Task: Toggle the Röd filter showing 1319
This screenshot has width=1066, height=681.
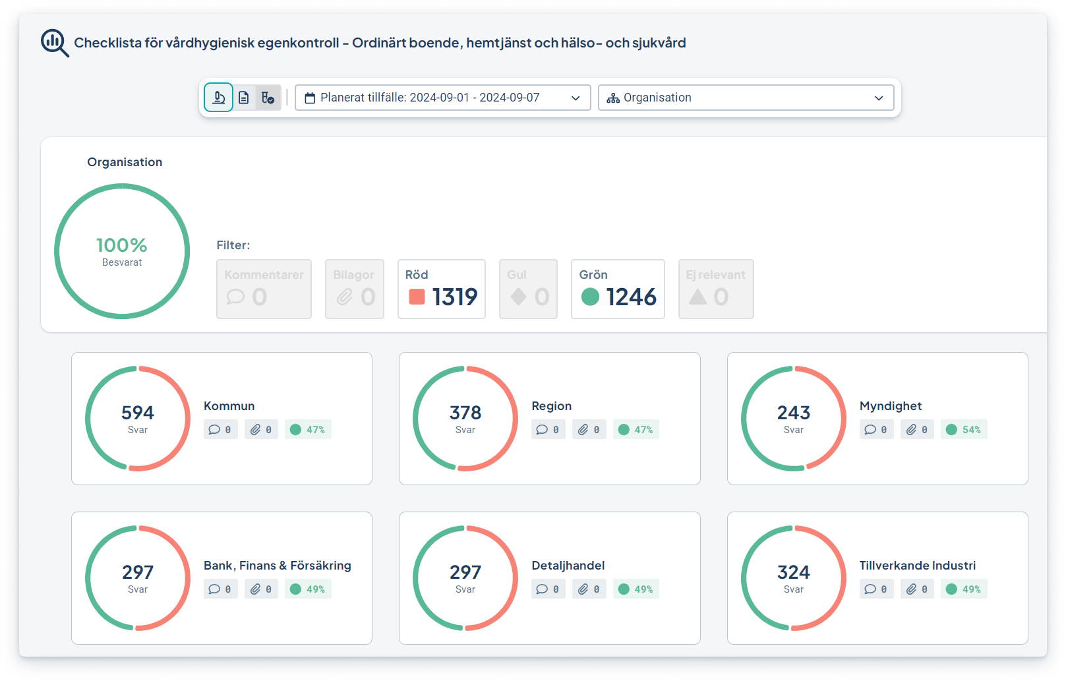Action: [x=442, y=289]
